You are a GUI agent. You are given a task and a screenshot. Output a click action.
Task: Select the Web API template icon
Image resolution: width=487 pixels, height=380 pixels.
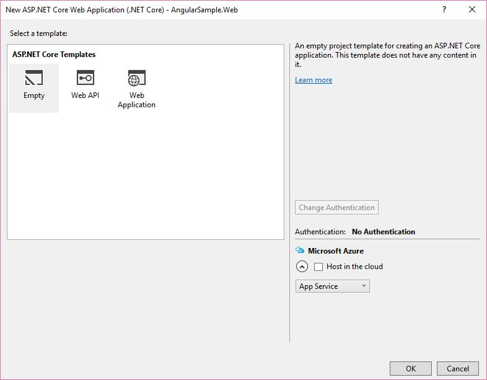pos(85,77)
